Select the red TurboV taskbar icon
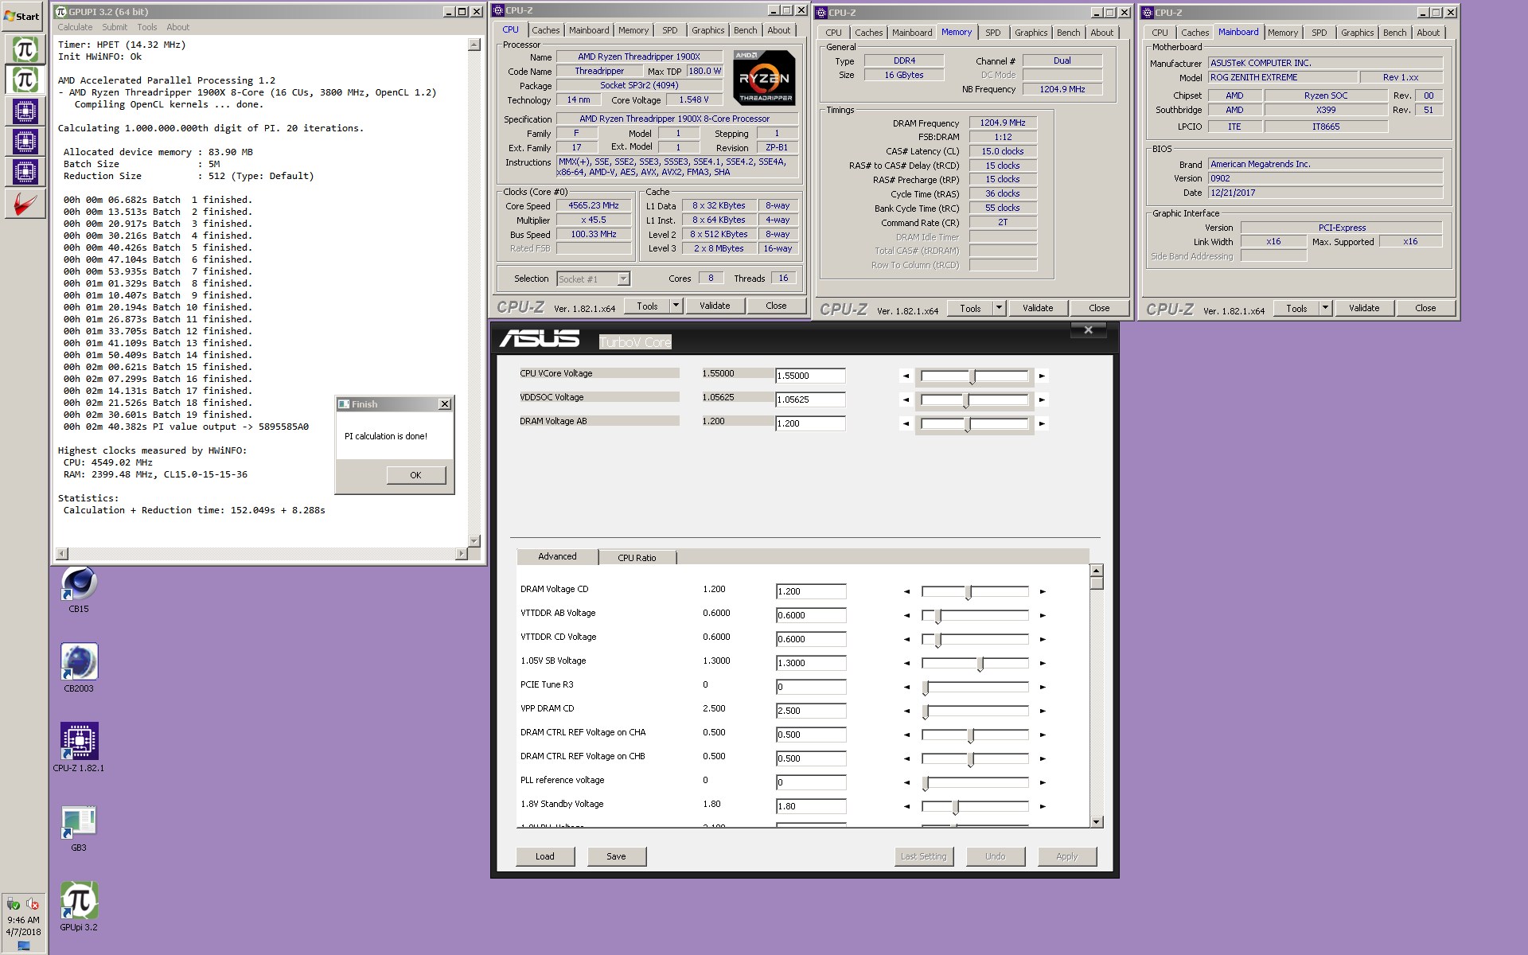1528x955 pixels. (x=25, y=203)
